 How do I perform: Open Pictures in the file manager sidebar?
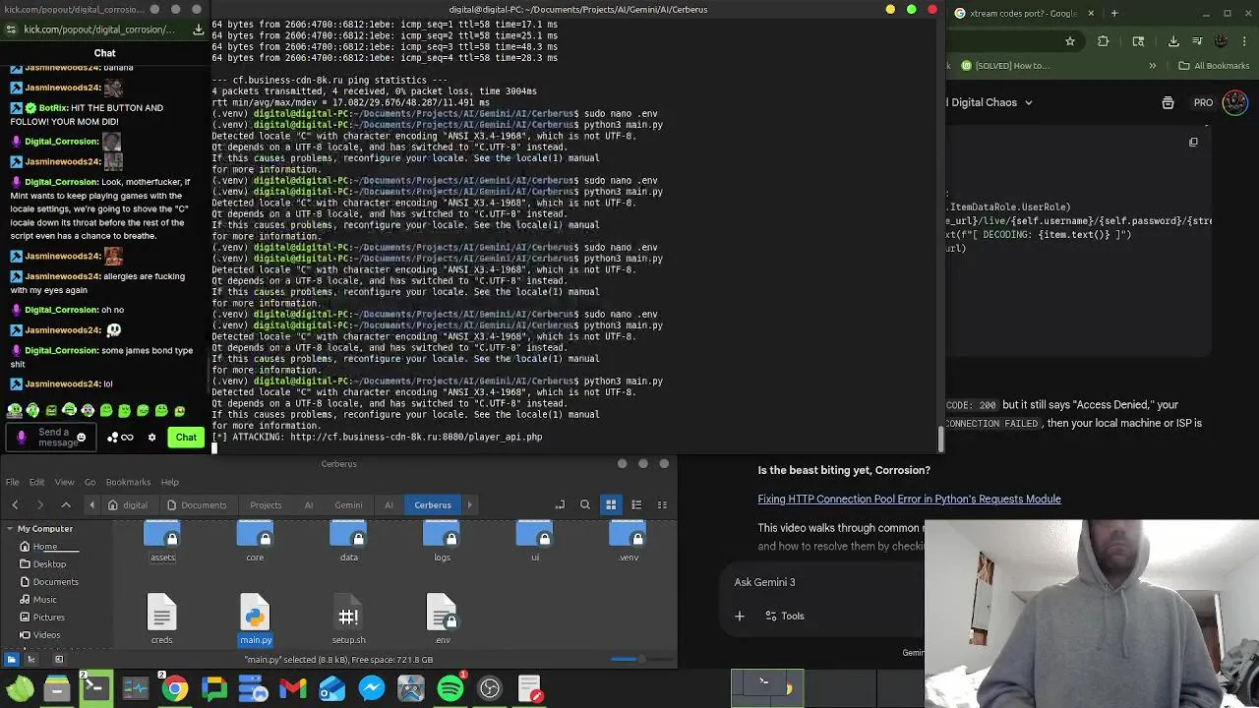click(49, 618)
